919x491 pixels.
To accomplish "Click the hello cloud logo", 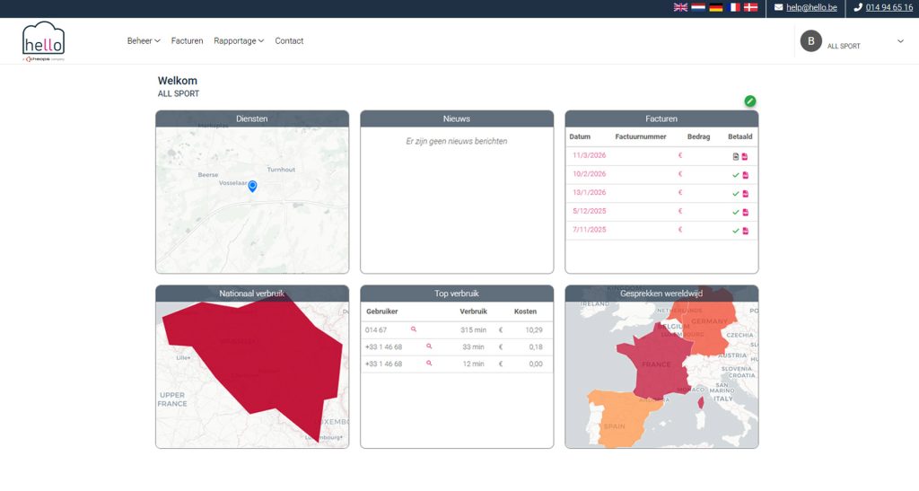I will 43,41.
